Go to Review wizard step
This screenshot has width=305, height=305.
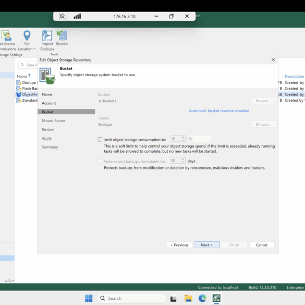pos(48,129)
